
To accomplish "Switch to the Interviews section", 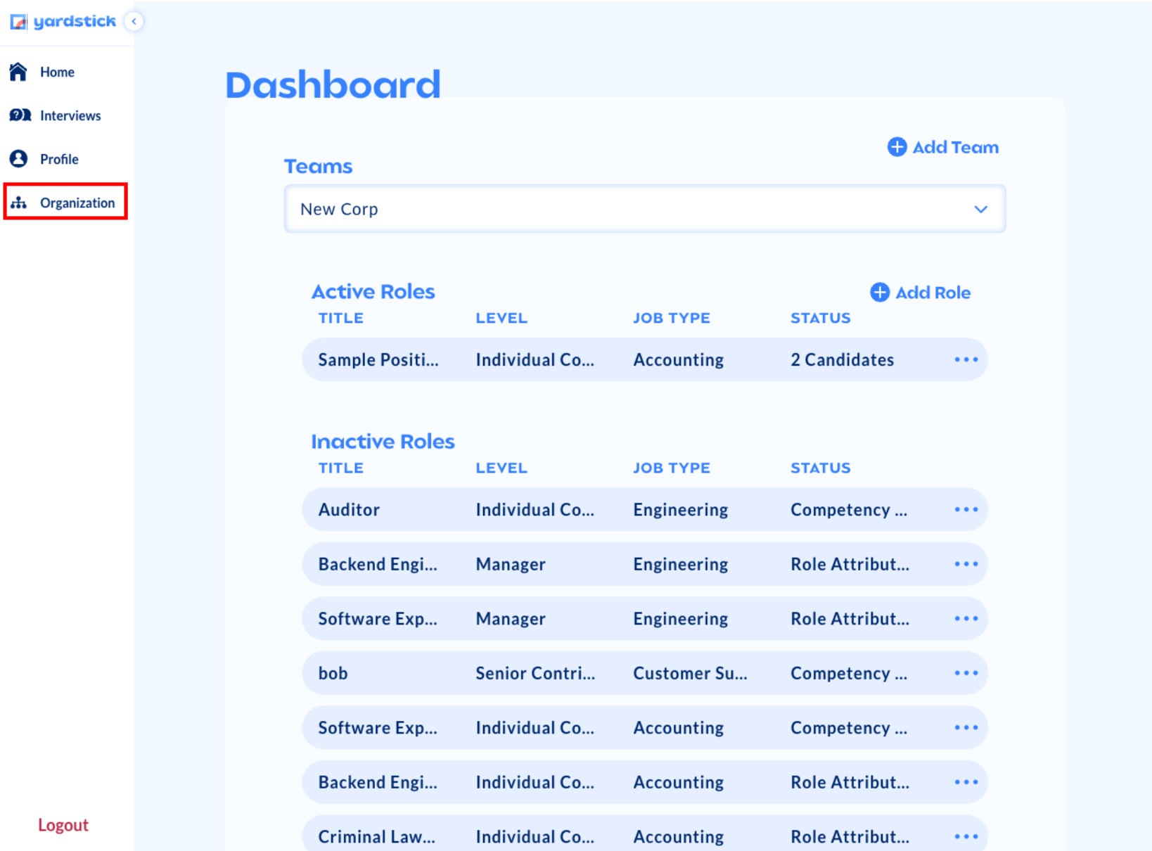I will (x=70, y=115).
